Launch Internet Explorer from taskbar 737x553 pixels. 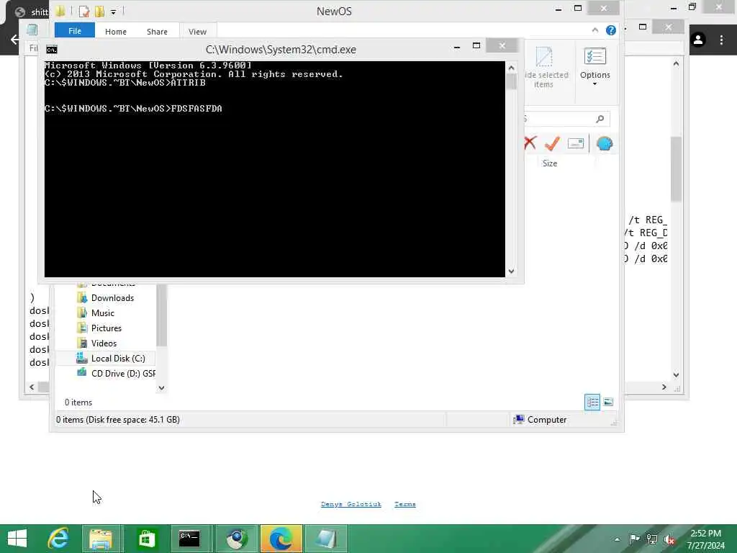click(59, 539)
